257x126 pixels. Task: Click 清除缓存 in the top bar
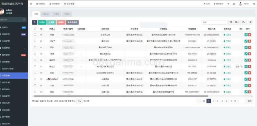point(219,4)
